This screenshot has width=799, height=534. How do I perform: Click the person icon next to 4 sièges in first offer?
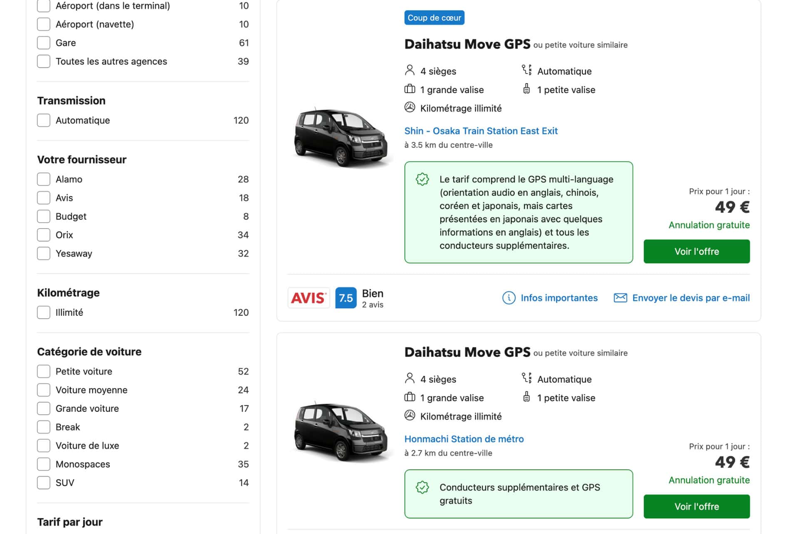pyautogui.click(x=409, y=71)
